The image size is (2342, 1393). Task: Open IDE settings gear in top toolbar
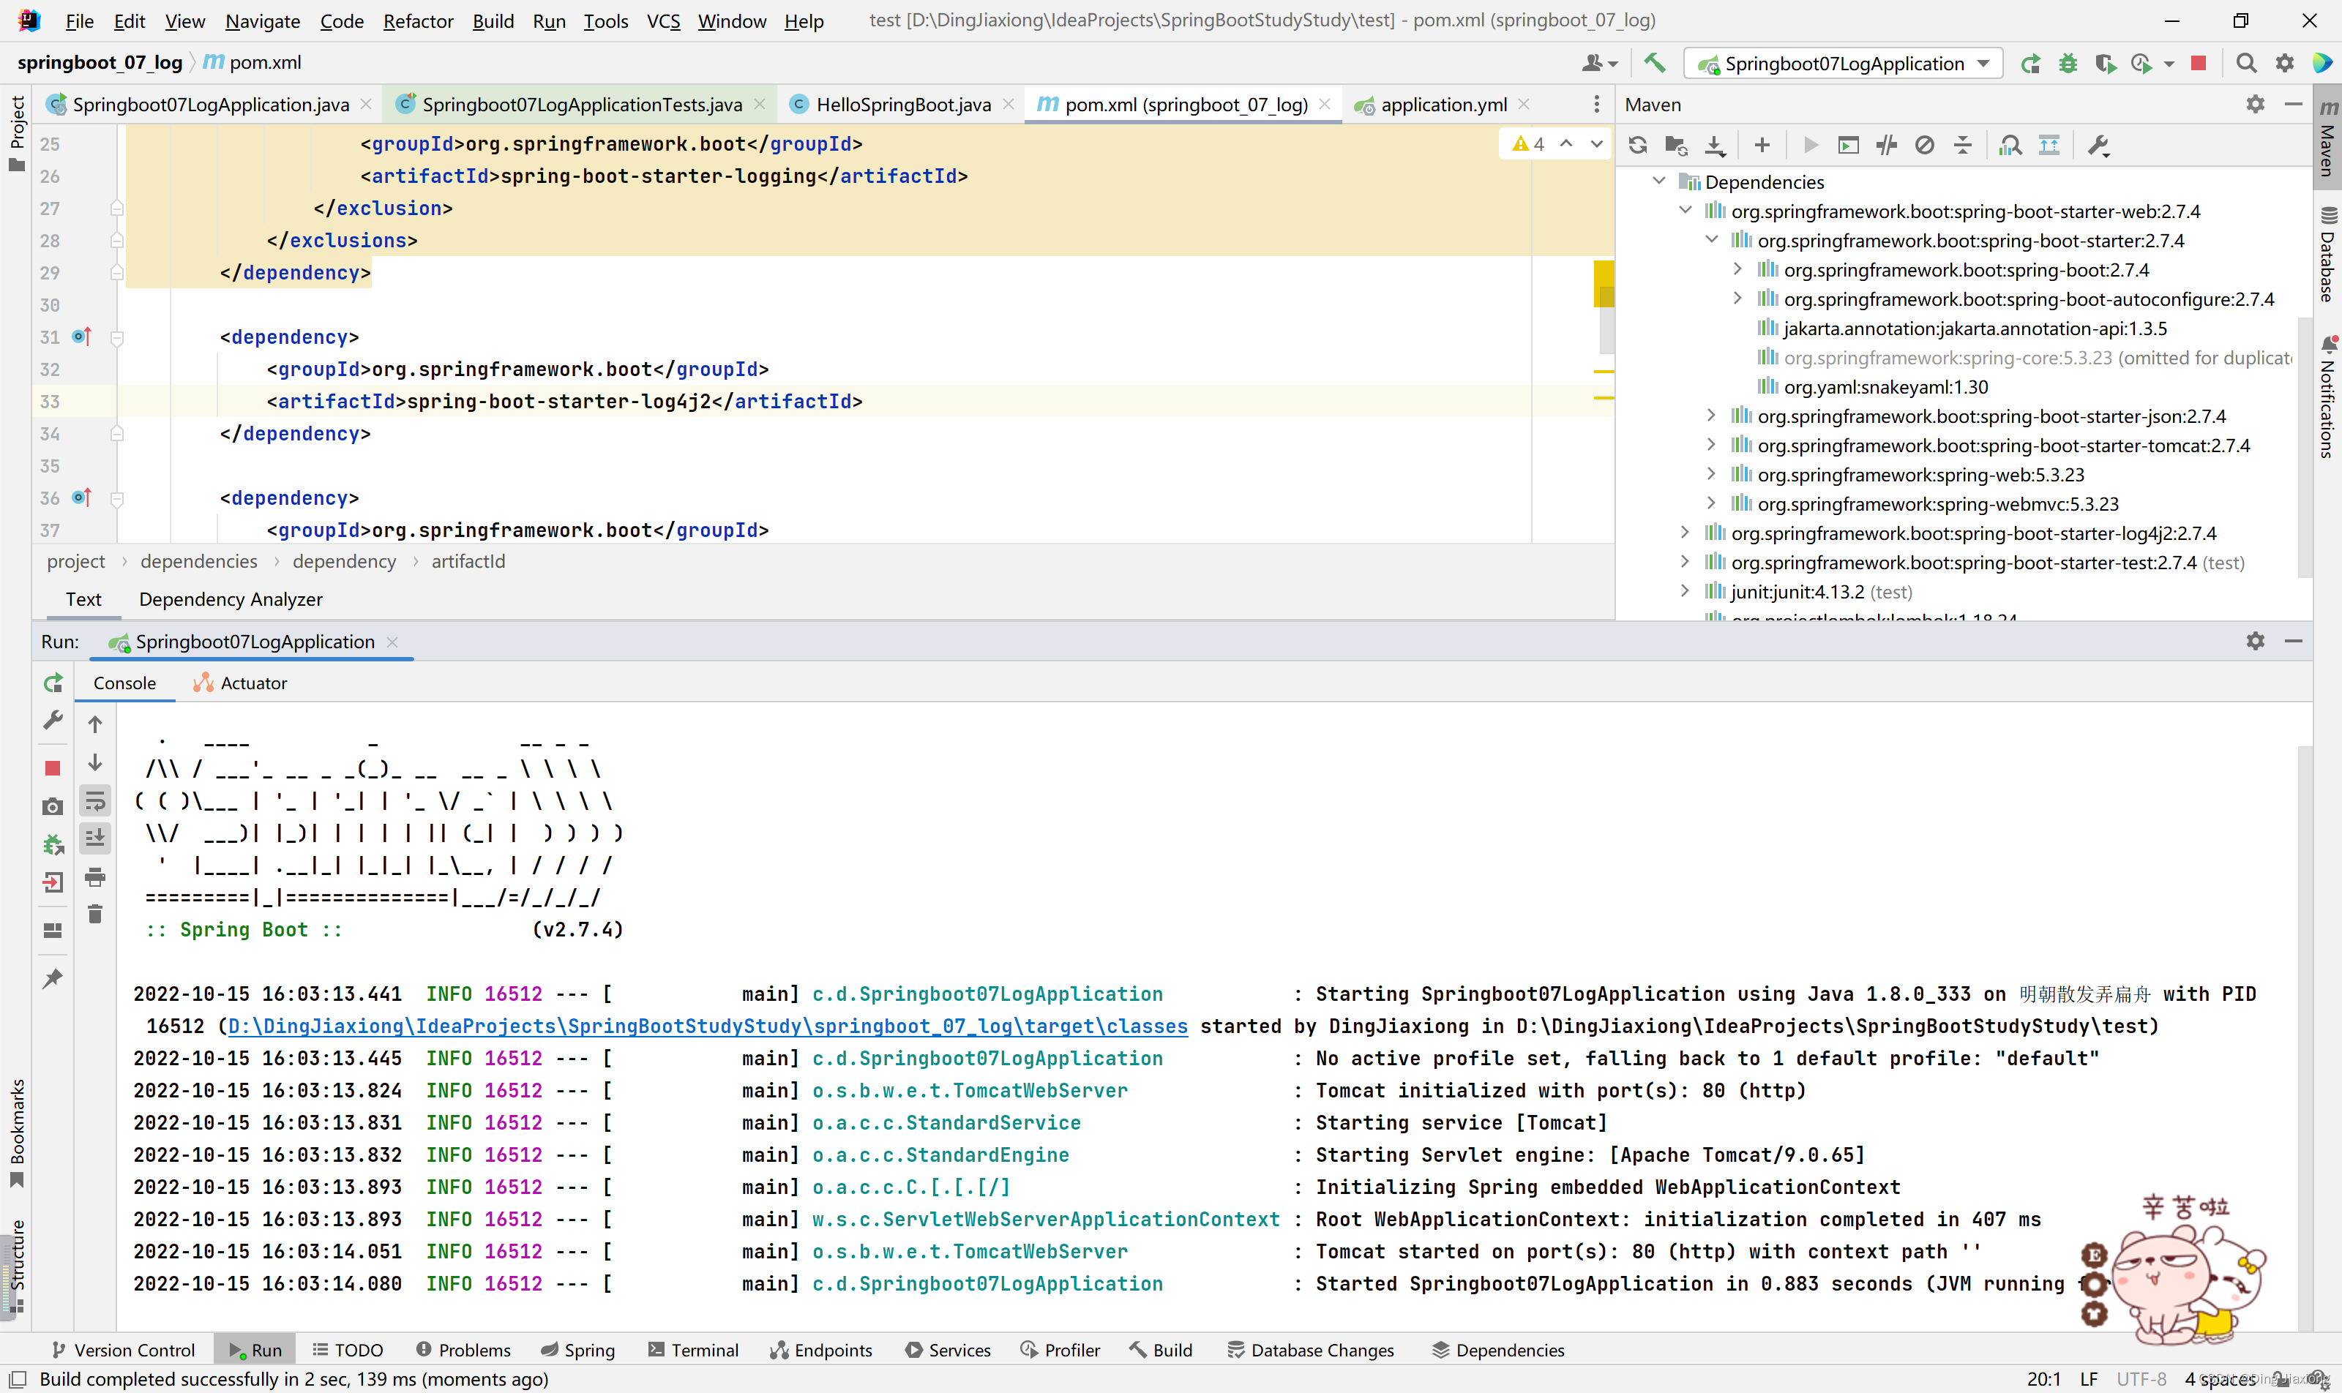point(2283,63)
